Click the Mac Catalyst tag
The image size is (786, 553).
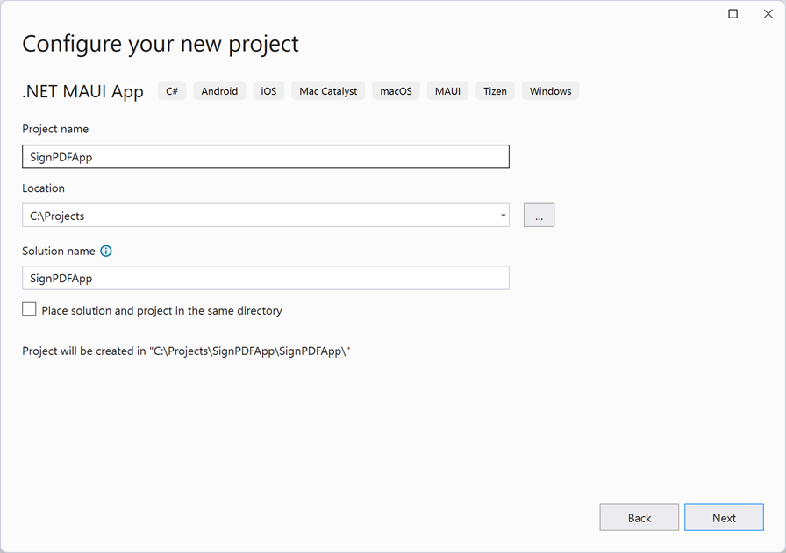(327, 90)
